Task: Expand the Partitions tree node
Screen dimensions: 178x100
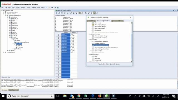Action: click(13, 49)
